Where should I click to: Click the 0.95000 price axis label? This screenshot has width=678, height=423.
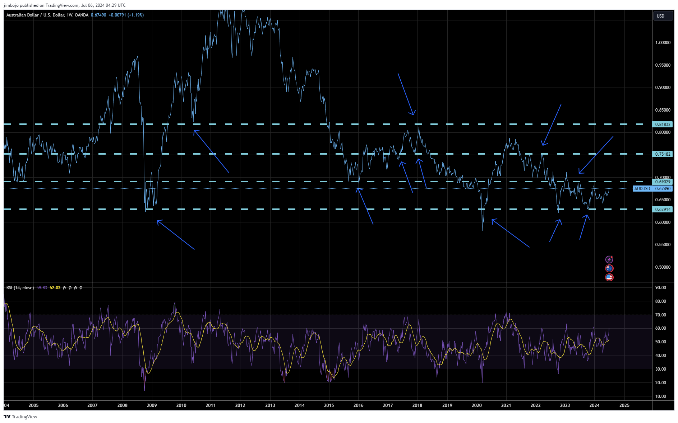tap(663, 65)
